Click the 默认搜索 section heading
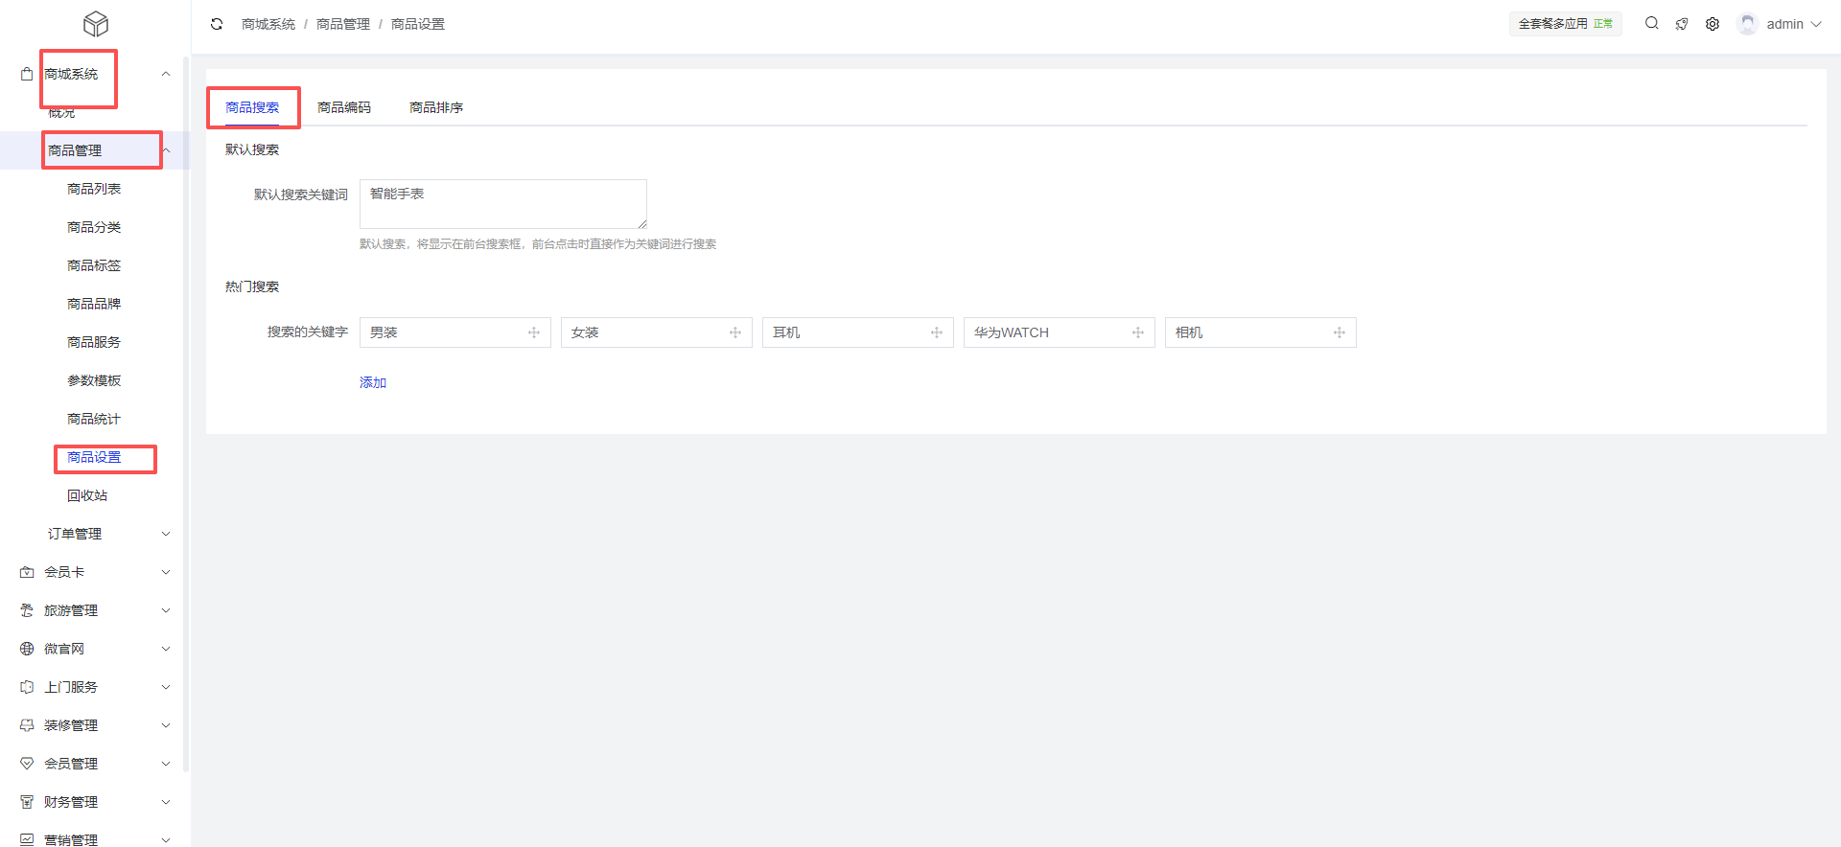Image resolution: width=1841 pixels, height=847 pixels. point(252,149)
